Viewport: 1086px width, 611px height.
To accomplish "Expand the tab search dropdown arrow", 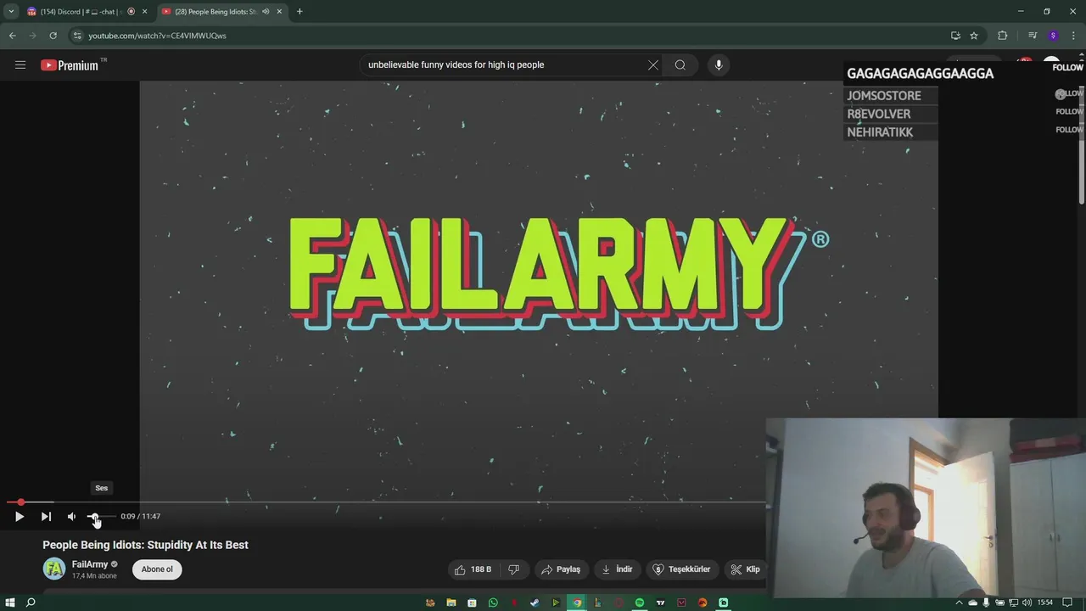I will click(11, 12).
